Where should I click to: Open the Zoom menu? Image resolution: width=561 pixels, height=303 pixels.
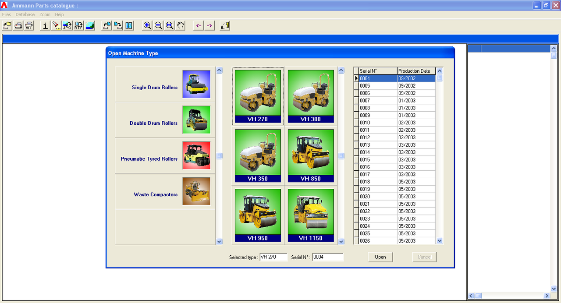(x=45, y=14)
